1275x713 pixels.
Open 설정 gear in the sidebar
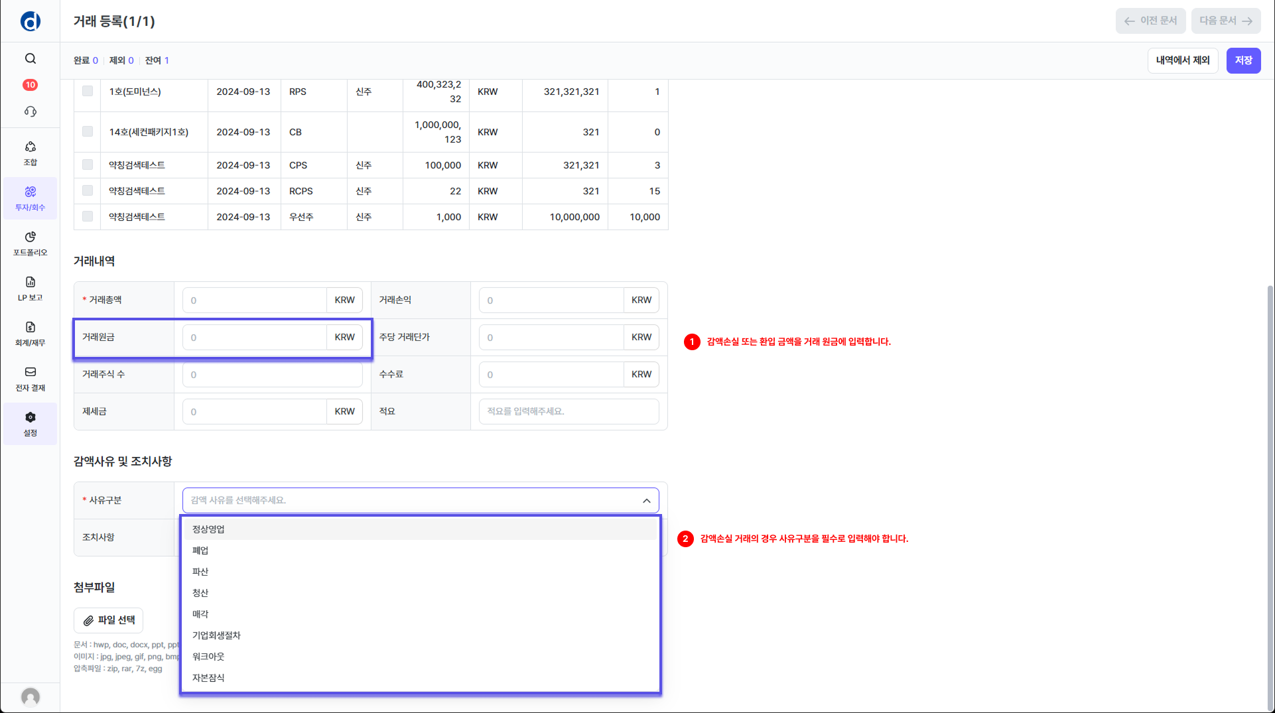pyautogui.click(x=31, y=424)
